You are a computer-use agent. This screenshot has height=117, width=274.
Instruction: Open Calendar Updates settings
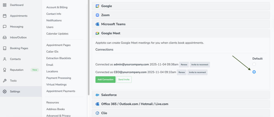57,34
